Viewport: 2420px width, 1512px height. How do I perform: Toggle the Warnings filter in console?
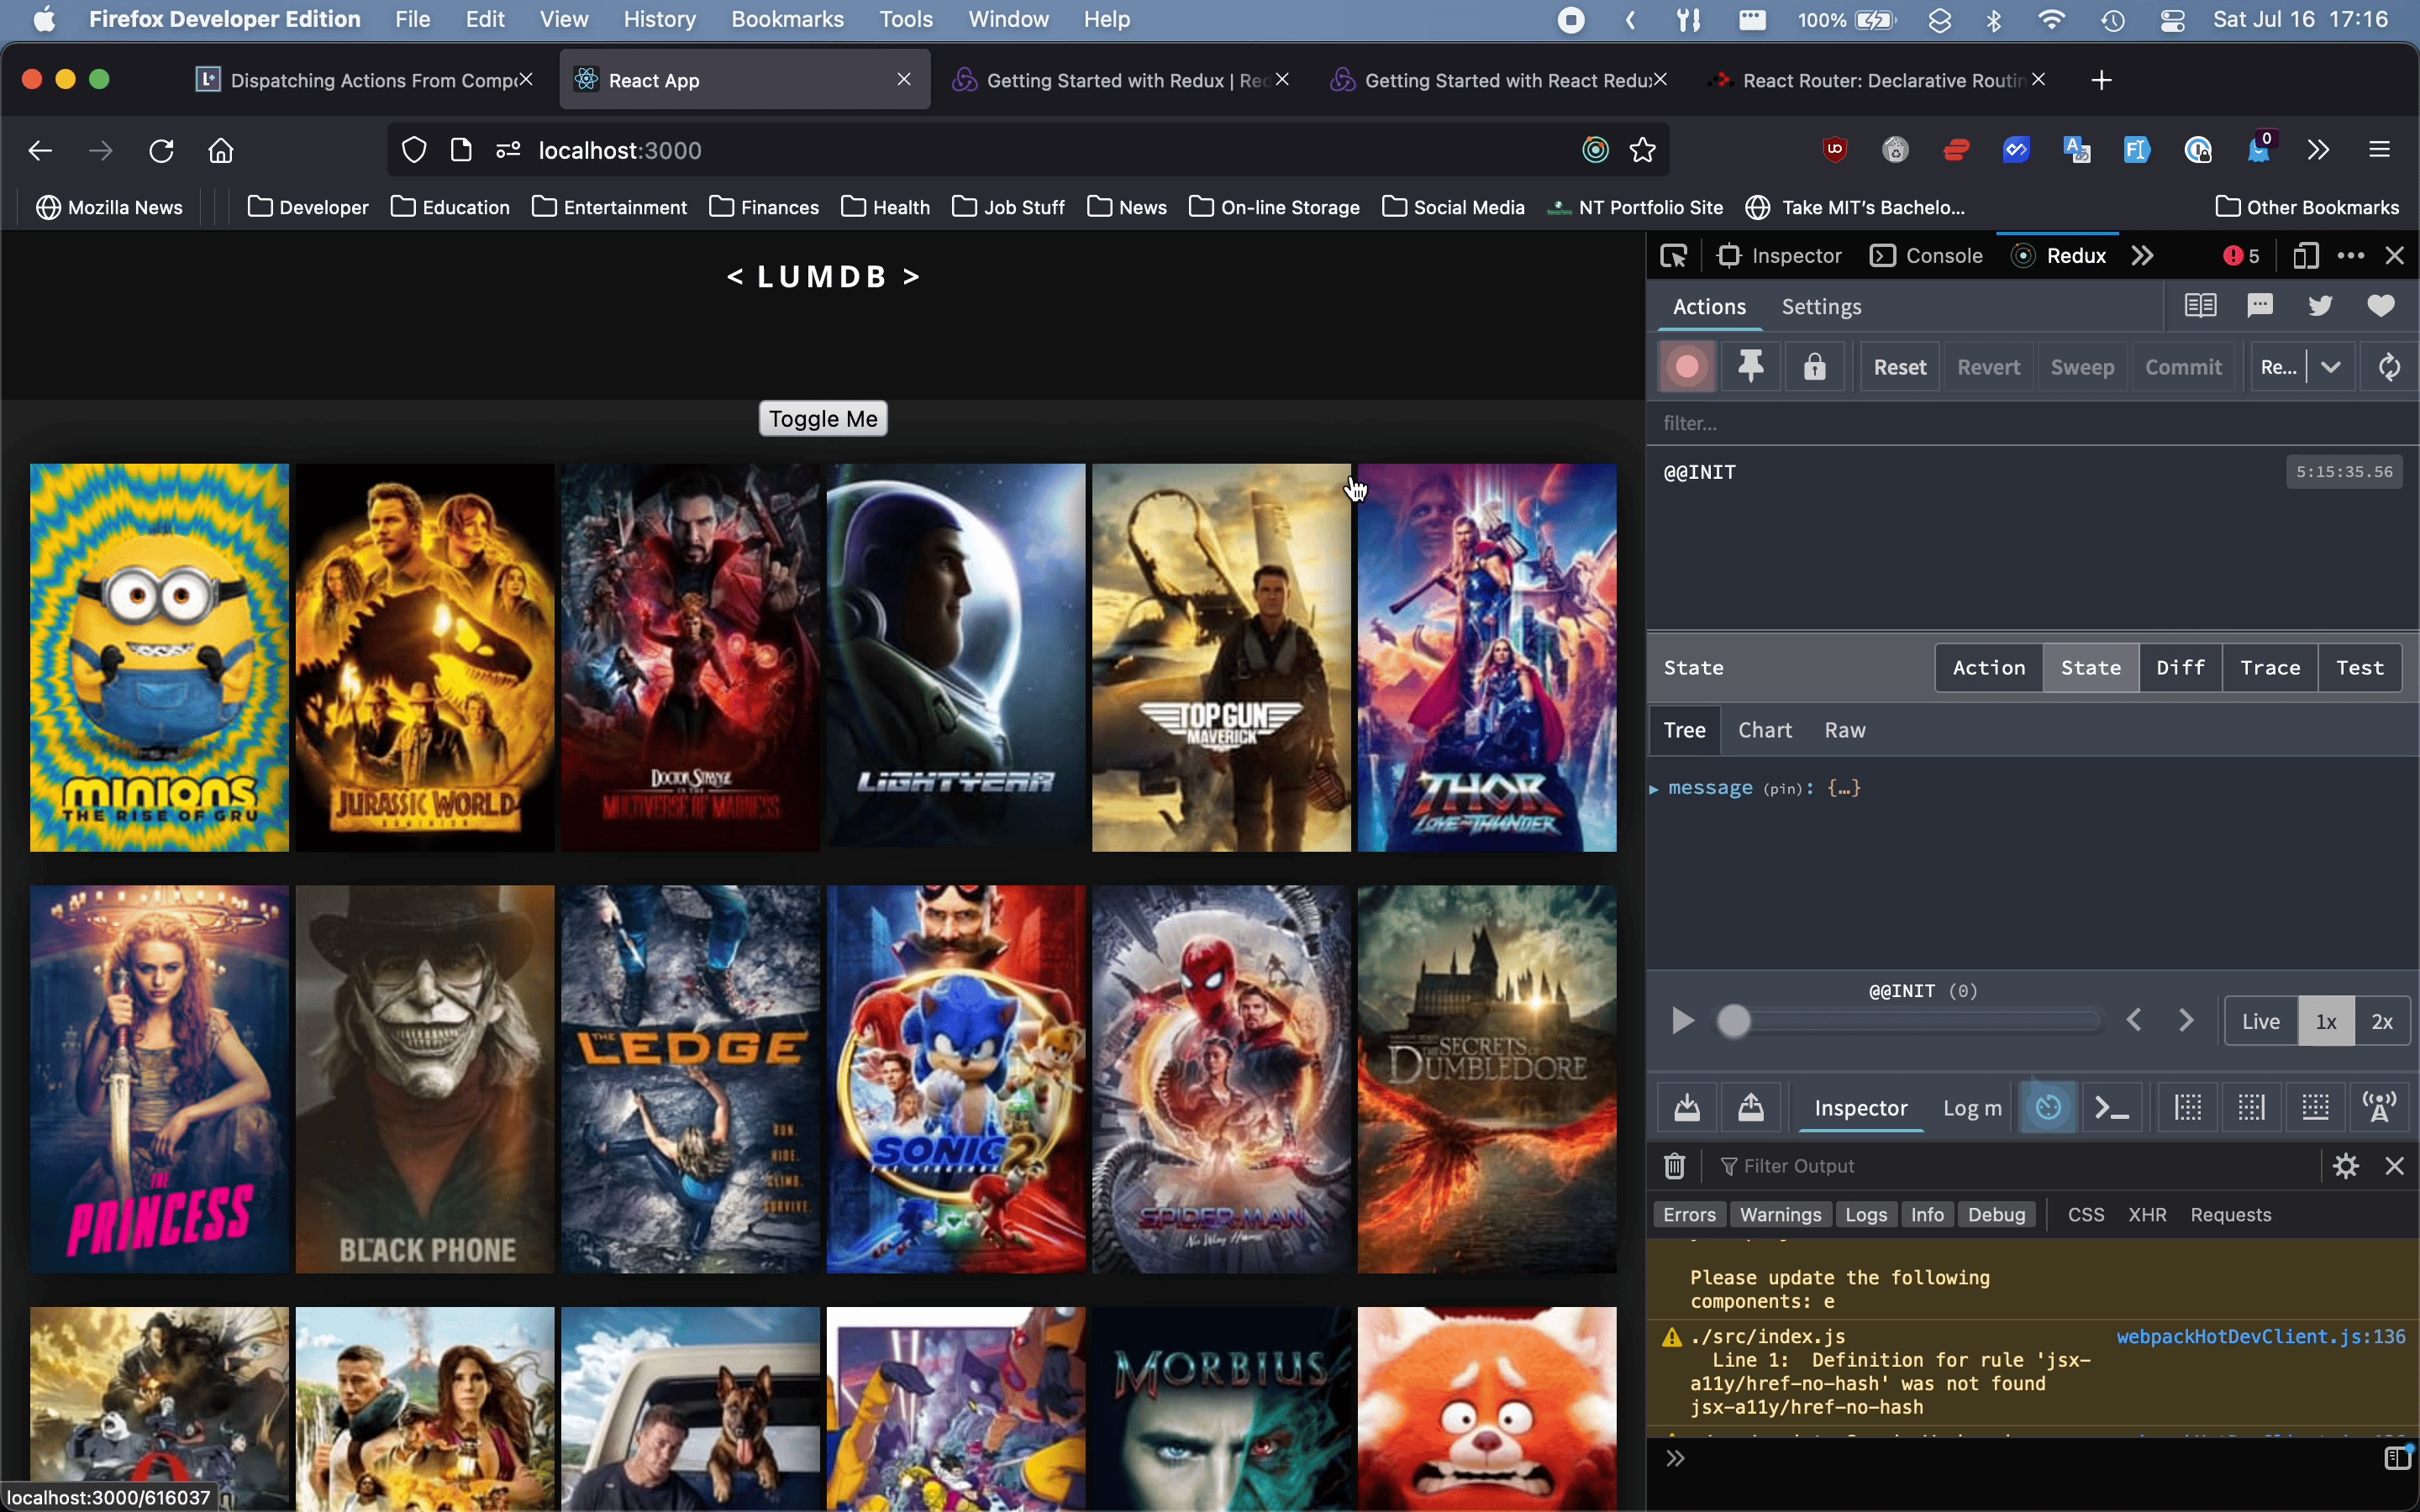coord(1780,1214)
